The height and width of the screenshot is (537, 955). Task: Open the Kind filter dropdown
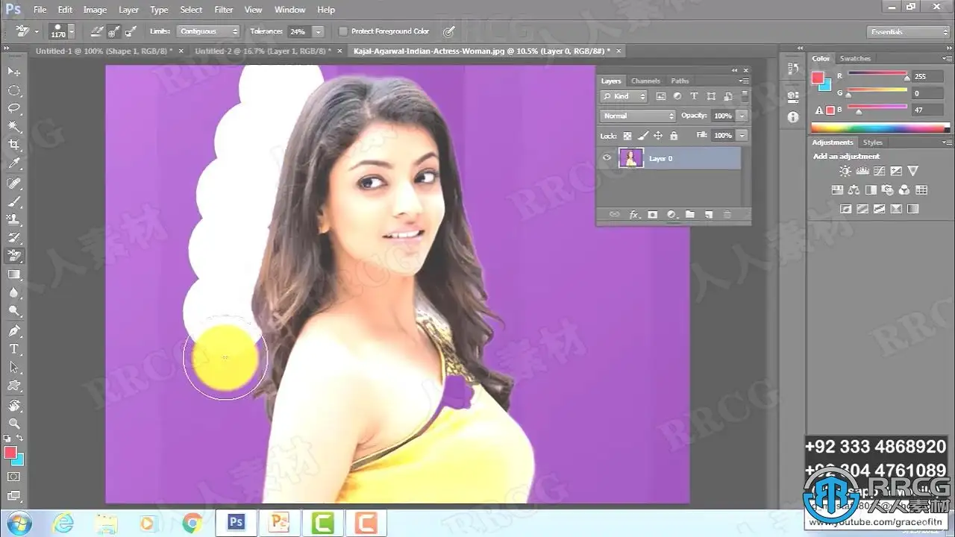(624, 96)
